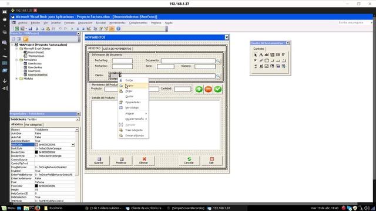This screenshot has width=376, height=211.
Task: Select the Select Objects arrow in Toolbox
Action: click(x=256, y=55)
